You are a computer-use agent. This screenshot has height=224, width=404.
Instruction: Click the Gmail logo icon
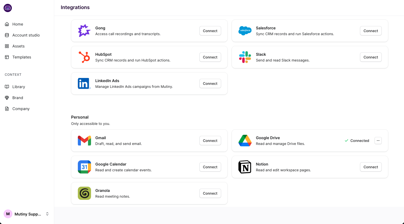point(84,141)
